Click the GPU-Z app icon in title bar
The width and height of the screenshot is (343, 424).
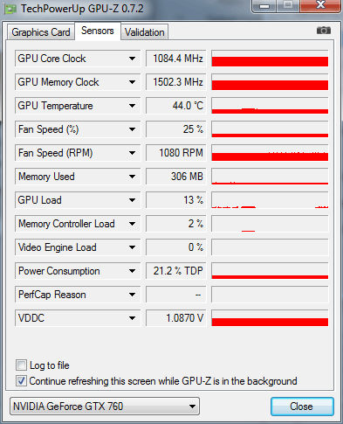click(x=10, y=9)
